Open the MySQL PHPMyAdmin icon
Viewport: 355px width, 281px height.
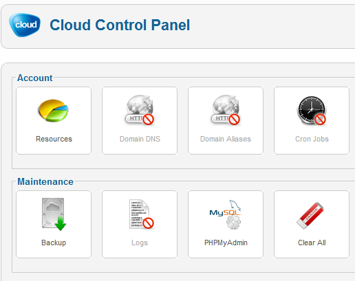pos(226,214)
